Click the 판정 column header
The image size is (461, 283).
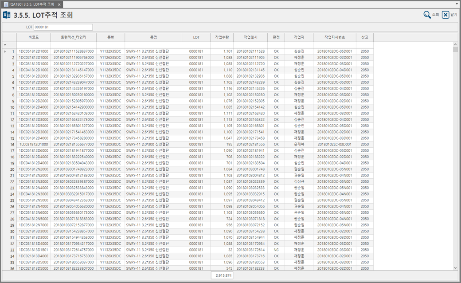click(x=276, y=38)
